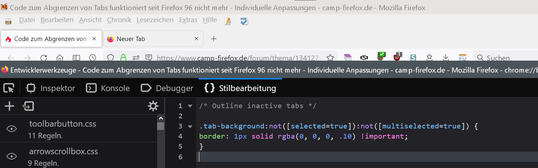Toggle visibility of toolbarbutton.css stylesheet
Screen dimensions: 538x168
12,129
